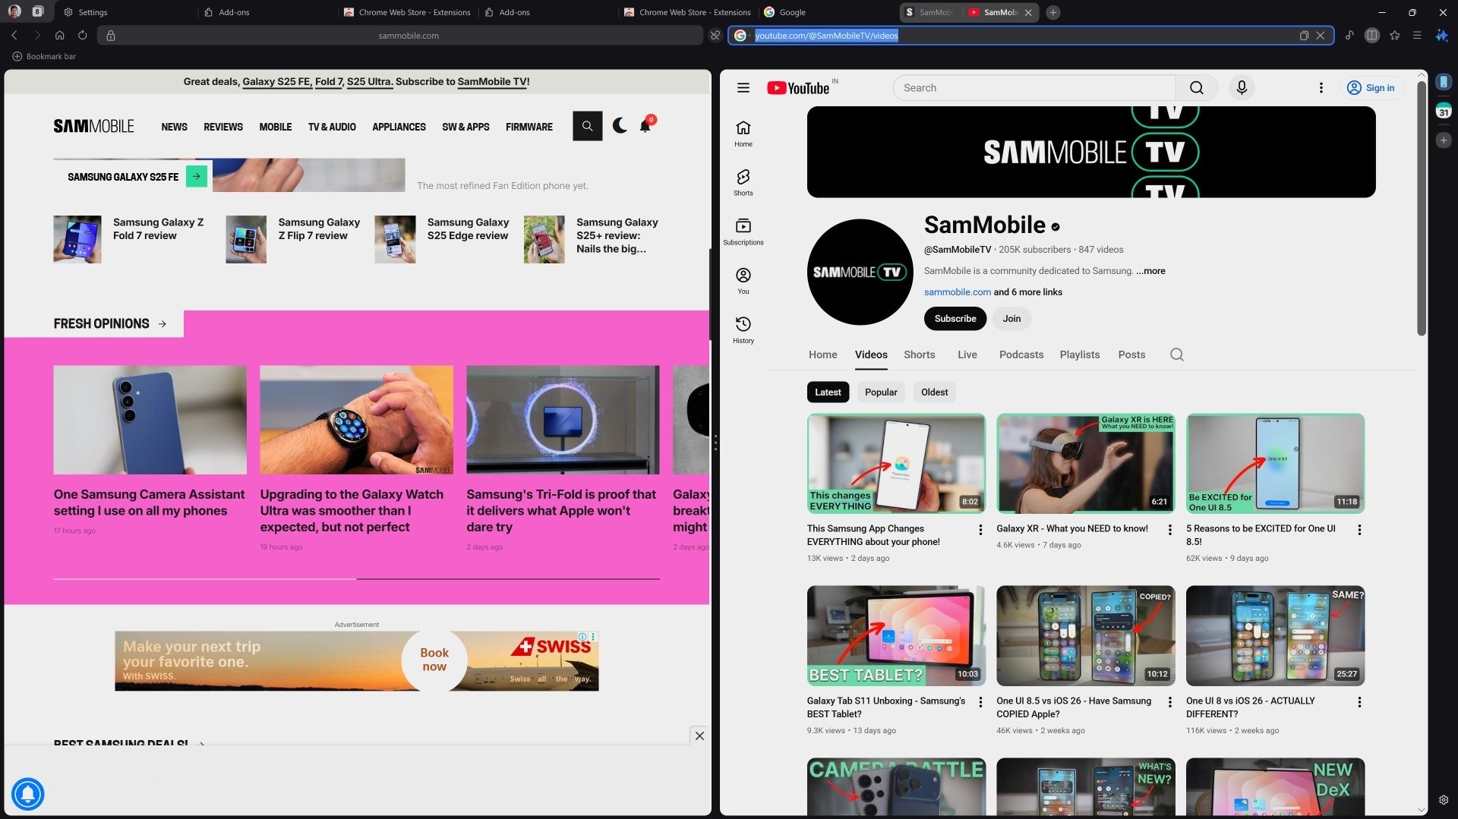Open the sammobile.com link in the description
1458x819 pixels.
coord(957,291)
